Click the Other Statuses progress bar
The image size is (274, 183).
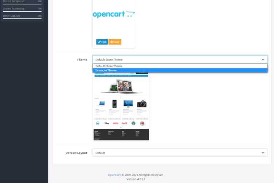[22, 19]
